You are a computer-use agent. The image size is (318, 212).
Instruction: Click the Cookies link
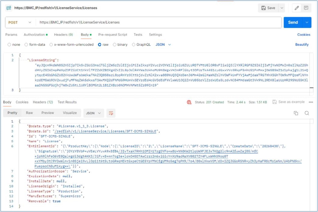[x=304, y=34]
